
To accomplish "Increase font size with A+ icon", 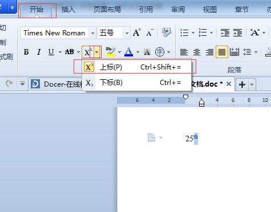I will [x=137, y=32].
